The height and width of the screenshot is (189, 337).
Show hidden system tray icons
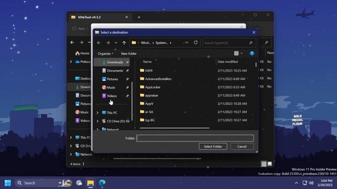(x=296, y=183)
